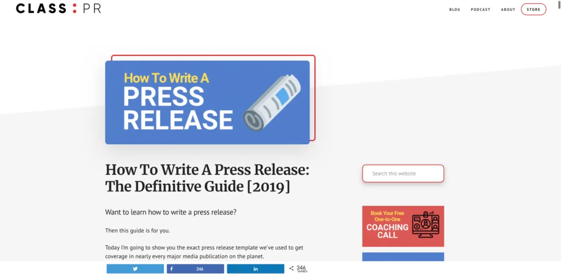The width and height of the screenshot is (561, 277).
Task: Click the Class:PR logo
Action: click(58, 8)
